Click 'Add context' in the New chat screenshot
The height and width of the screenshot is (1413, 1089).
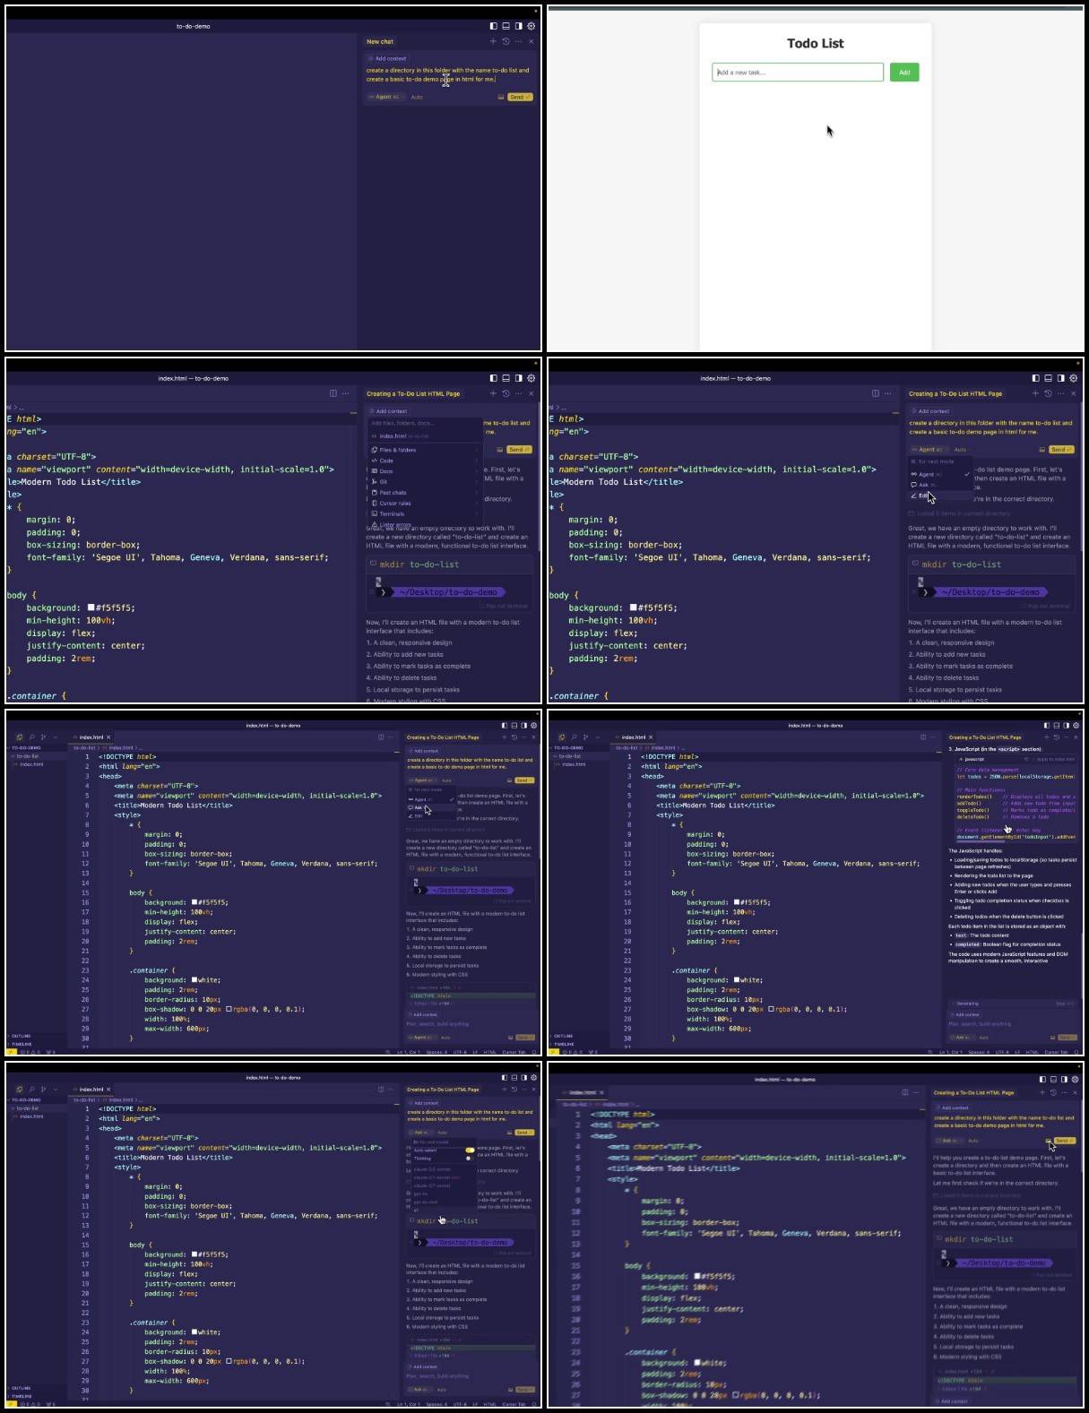click(388, 58)
